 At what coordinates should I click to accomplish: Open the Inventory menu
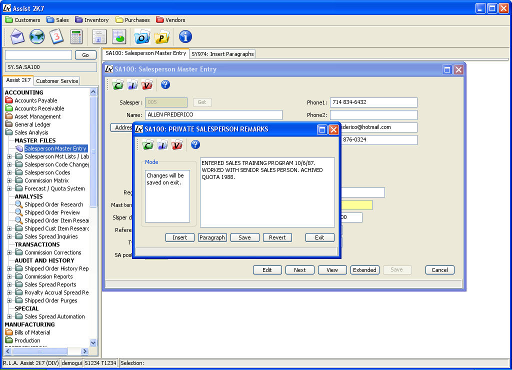coord(92,20)
